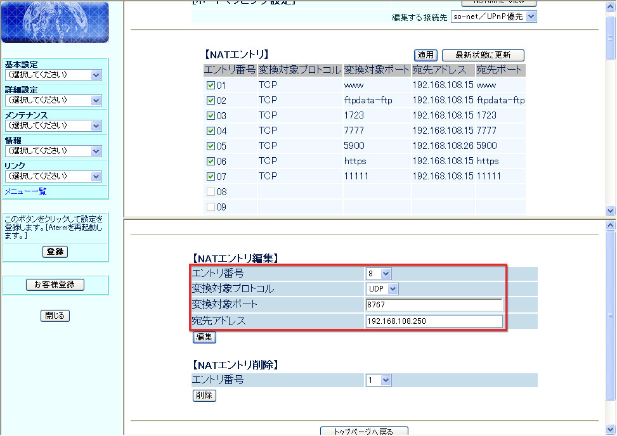The height and width of the screenshot is (436, 617).
Task: Click port 11111 in 変換対象ポート column
Action: 356,176
